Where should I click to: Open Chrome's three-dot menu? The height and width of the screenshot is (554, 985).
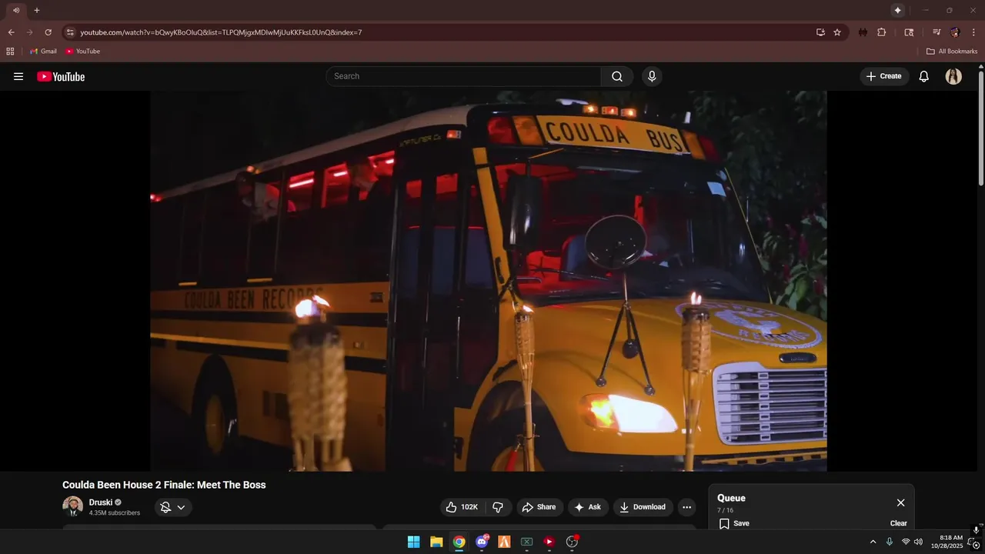click(x=973, y=32)
